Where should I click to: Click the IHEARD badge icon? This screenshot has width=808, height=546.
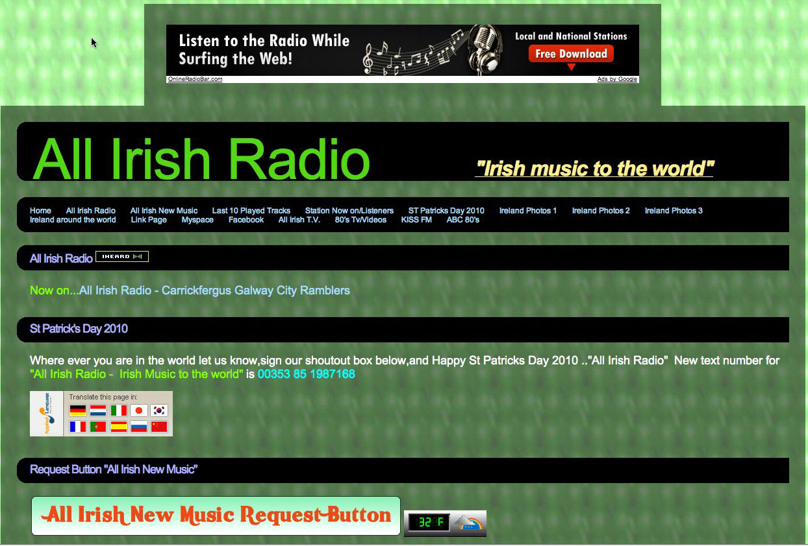pos(122,257)
